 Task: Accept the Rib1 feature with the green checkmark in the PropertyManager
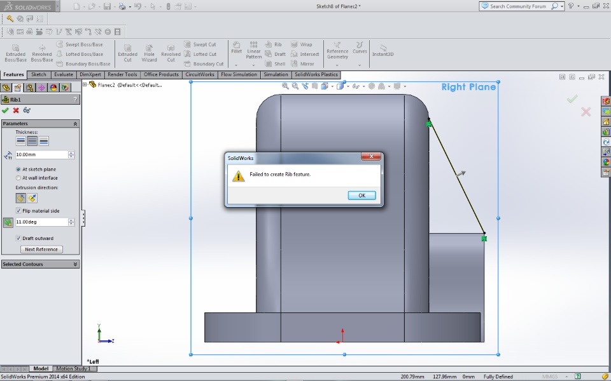click(x=5, y=110)
